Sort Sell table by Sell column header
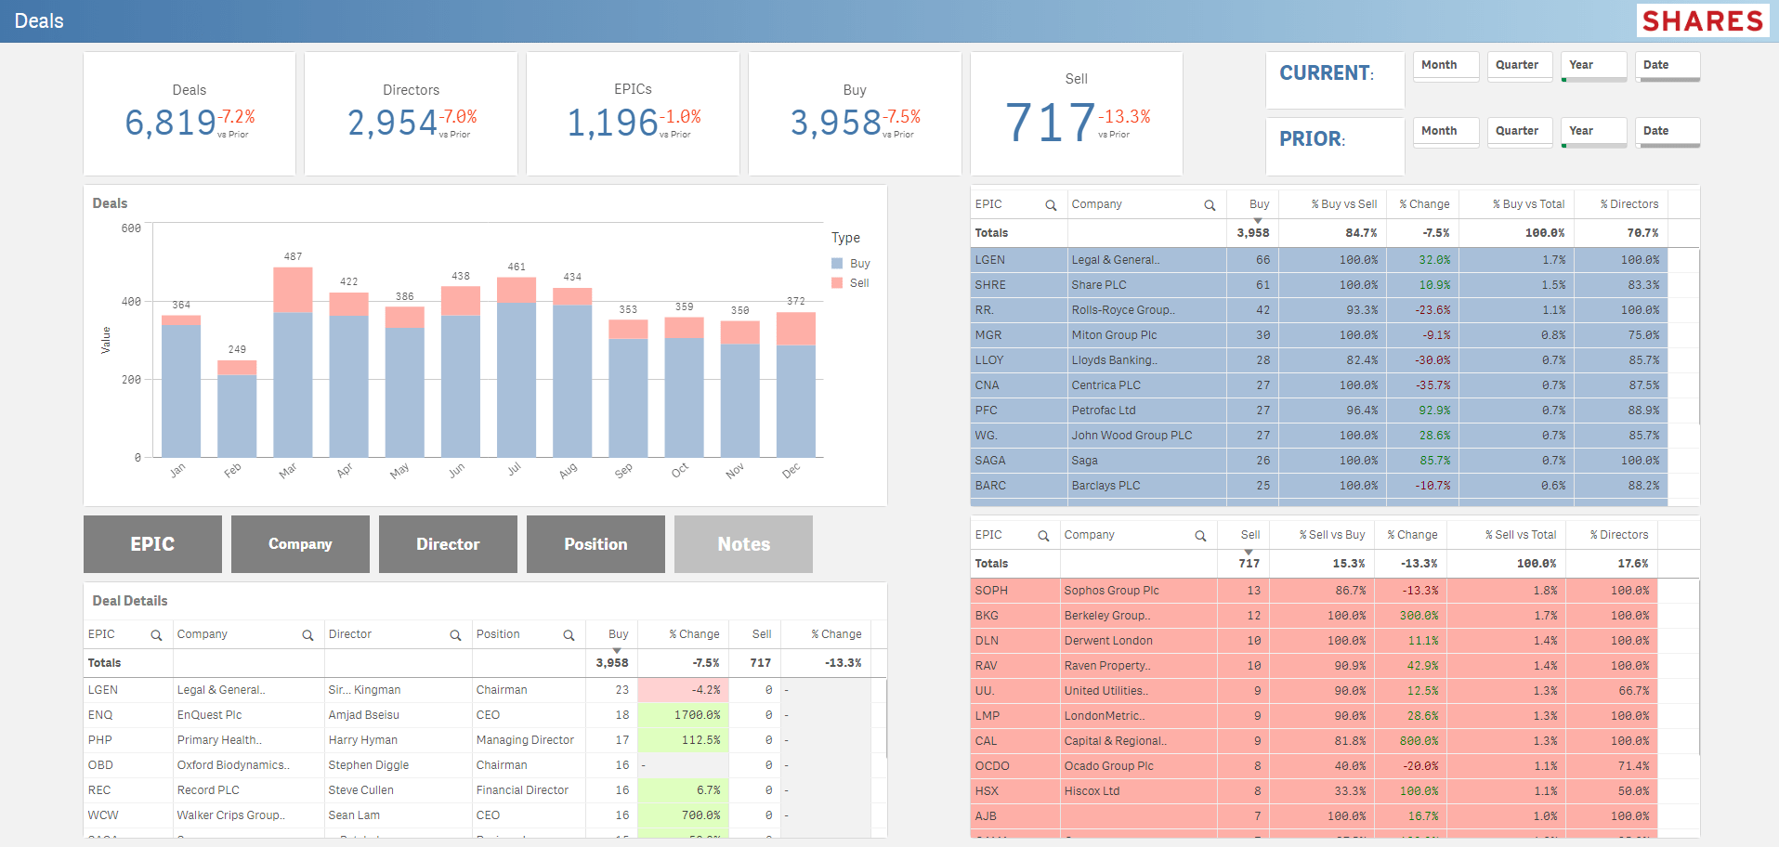The image size is (1779, 847). pyautogui.click(x=1250, y=535)
